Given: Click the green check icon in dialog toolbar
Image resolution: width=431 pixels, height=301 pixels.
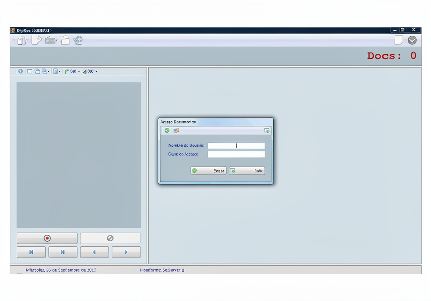Looking at the screenshot, I should tap(167, 130).
